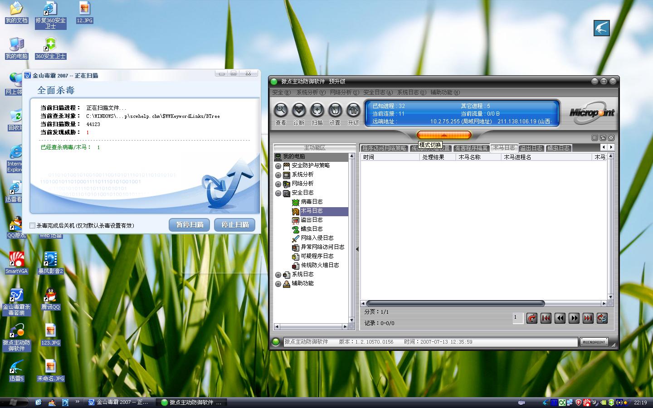
Task: Expand the 系统日志 tree node
Action: [x=278, y=275]
